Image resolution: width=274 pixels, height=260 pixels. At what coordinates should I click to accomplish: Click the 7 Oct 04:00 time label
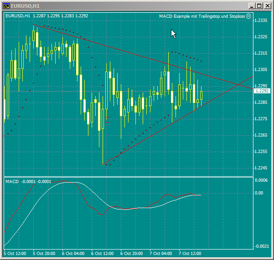coord(161,253)
